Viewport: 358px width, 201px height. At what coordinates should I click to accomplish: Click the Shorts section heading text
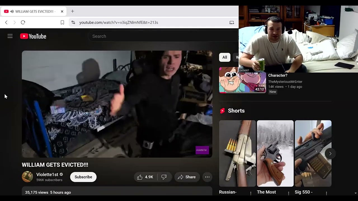(236, 111)
